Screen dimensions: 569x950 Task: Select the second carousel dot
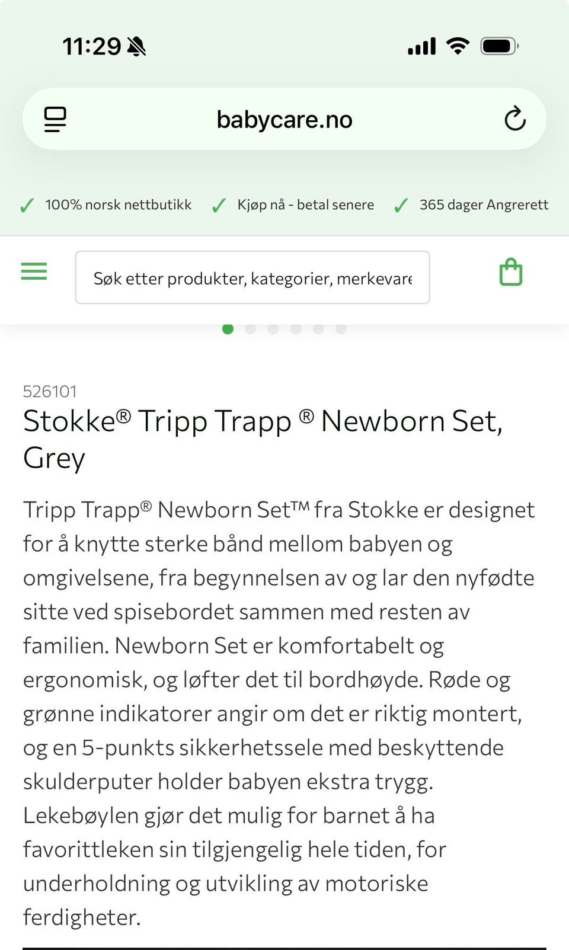point(250,329)
